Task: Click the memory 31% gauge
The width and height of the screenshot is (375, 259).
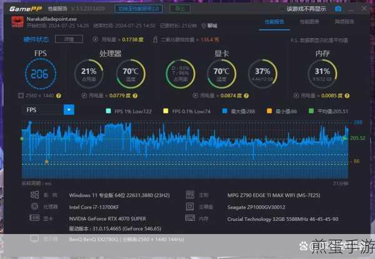Action: [322, 74]
